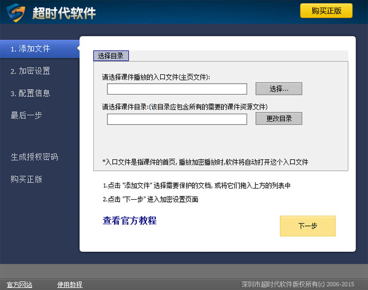The height and width of the screenshot is (290, 368).
Task: Open the 3. 配置信息 step
Action: (30, 93)
